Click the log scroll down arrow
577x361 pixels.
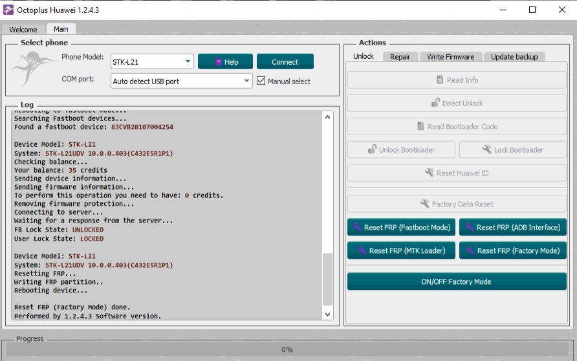coord(327,314)
